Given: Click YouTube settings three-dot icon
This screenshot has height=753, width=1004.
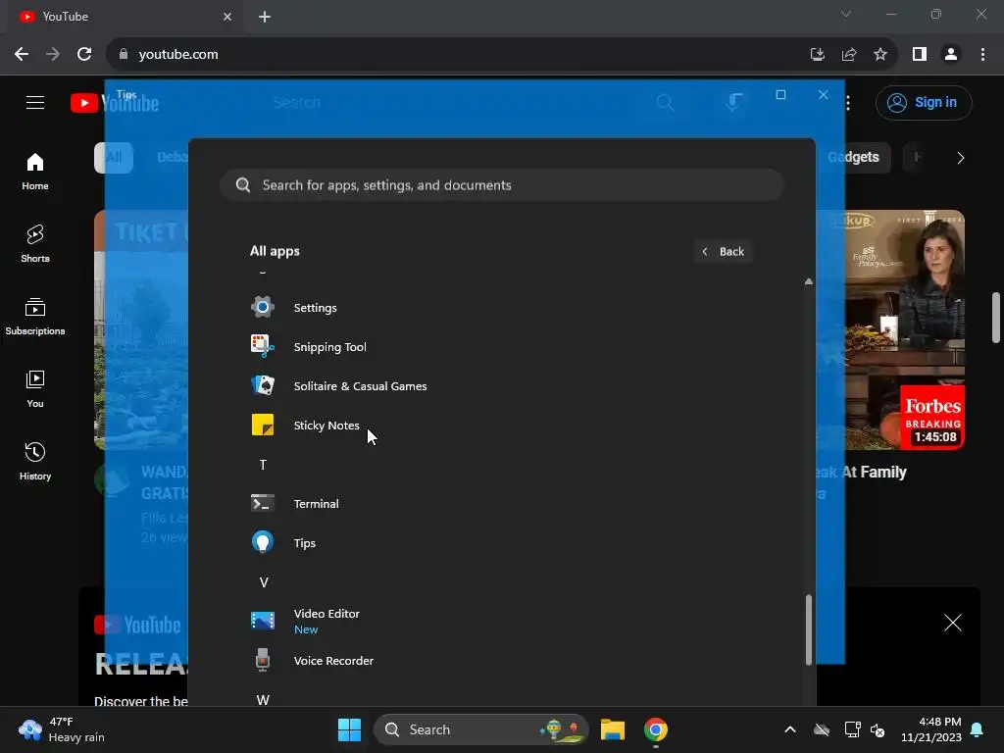Looking at the screenshot, I should pos(848,102).
